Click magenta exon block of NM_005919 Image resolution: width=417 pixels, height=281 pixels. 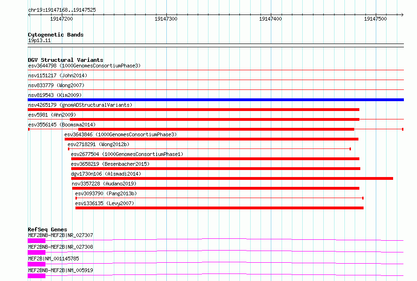click(x=37, y=276)
